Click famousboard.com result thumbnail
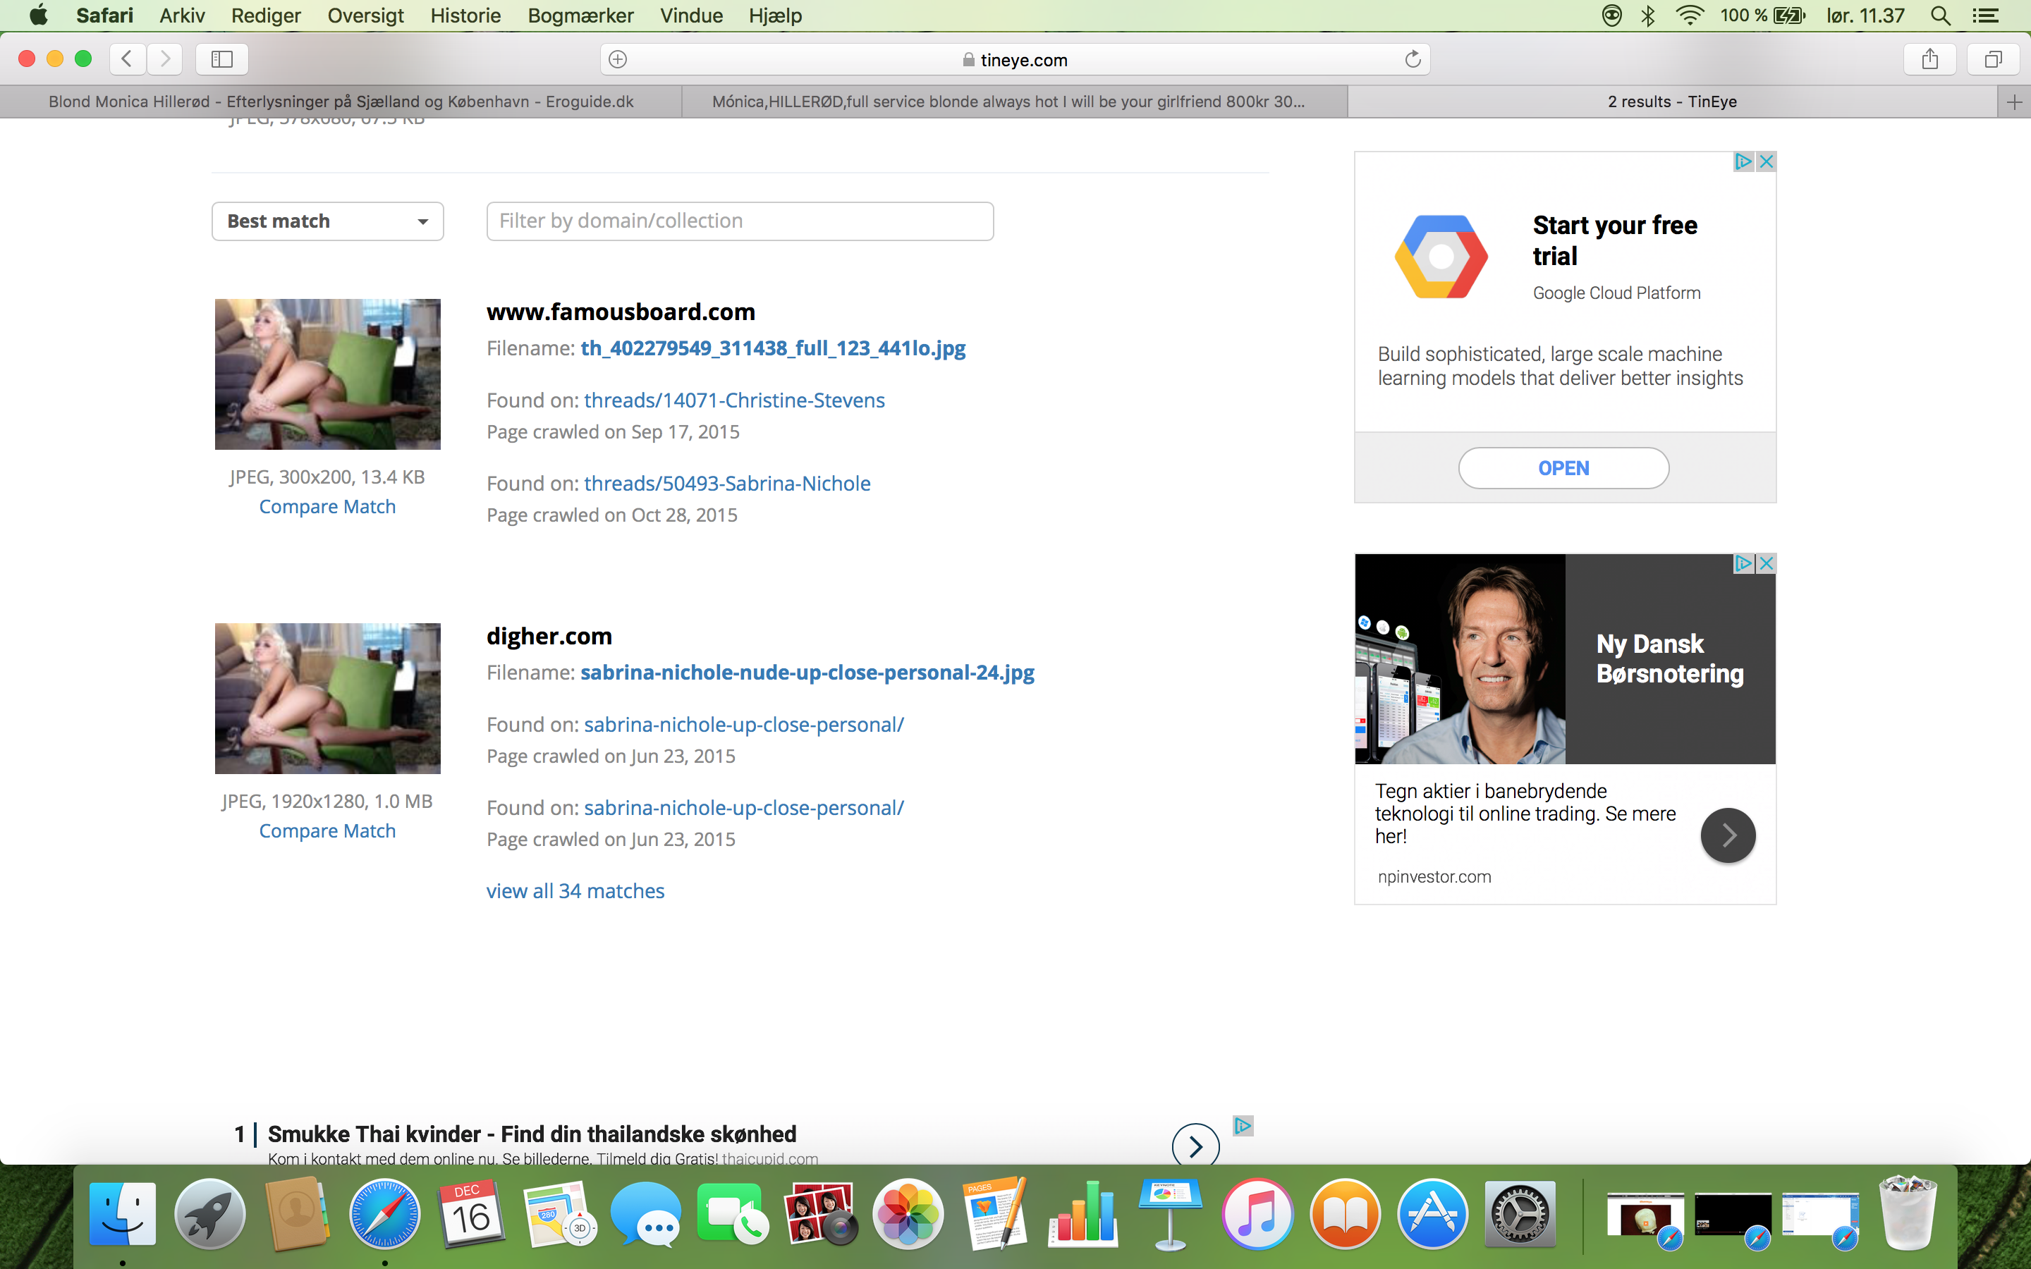Screen dimensions: 2031x1269 click(327, 374)
